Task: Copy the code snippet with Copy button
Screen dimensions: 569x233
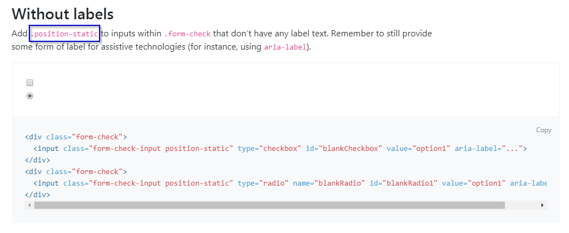Action: [x=544, y=130]
